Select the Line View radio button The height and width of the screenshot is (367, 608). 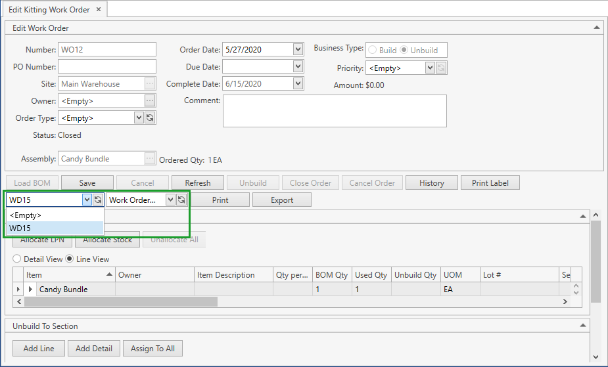point(70,259)
